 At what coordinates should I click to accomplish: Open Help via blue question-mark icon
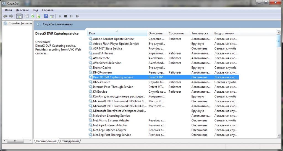coord(46,16)
